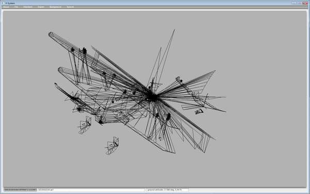Click the rounded end of the second beam

point(60,69)
